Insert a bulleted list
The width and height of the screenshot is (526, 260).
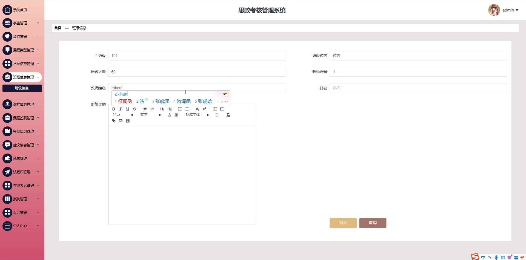click(x=187, y=109)
